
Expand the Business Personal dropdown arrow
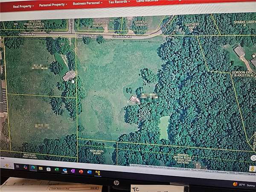[x=102, y=3]
